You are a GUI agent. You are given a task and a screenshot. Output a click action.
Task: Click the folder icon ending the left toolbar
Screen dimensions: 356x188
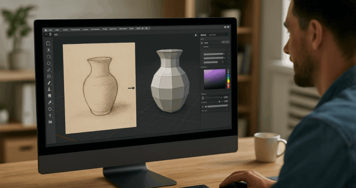50,121
